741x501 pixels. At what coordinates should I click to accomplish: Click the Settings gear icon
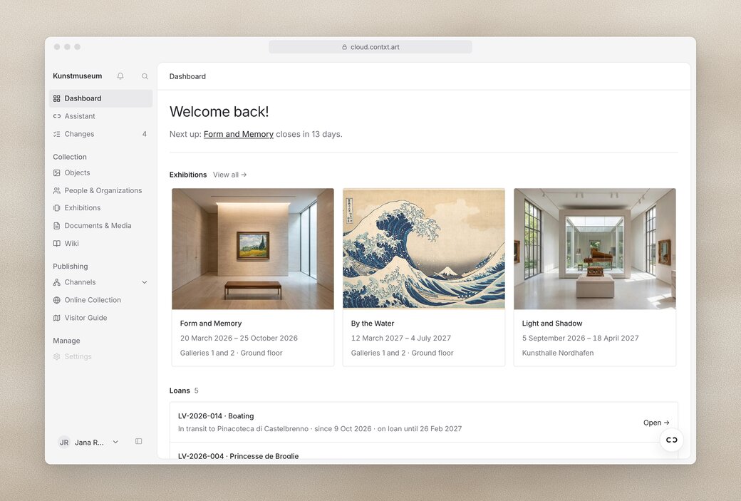click(x=57, y=357)
